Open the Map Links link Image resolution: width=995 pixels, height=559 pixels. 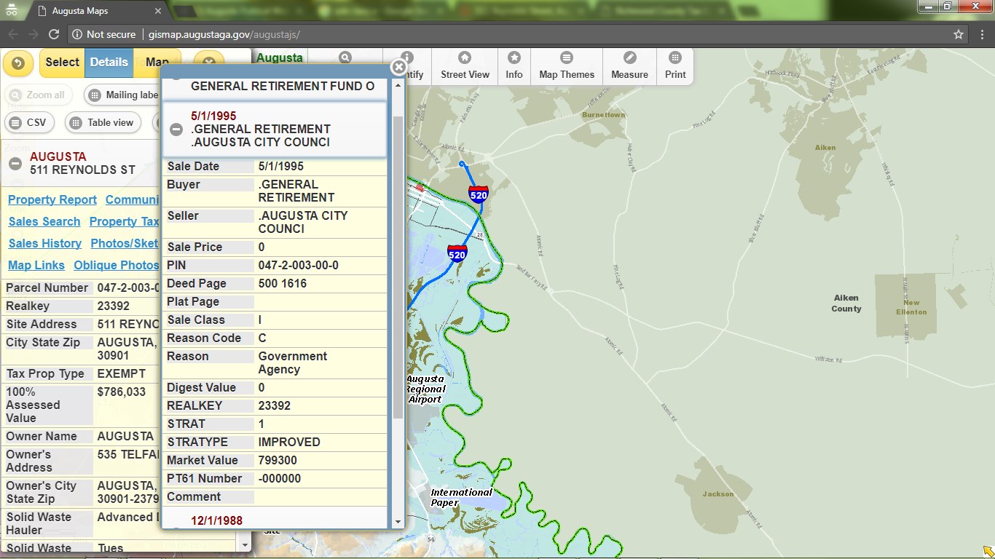[36, 265]
